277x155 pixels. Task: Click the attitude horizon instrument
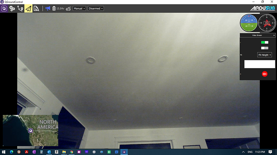249,23
